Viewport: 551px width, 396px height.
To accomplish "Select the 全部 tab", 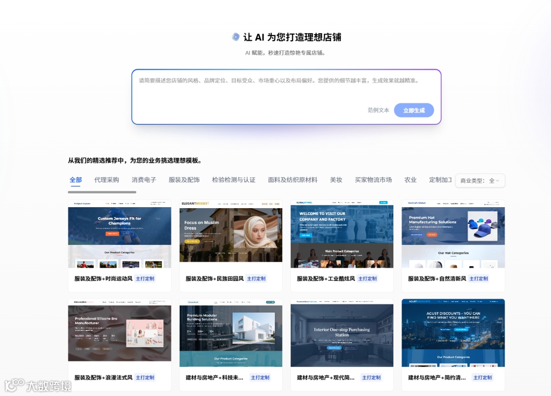I will point(76,180).
